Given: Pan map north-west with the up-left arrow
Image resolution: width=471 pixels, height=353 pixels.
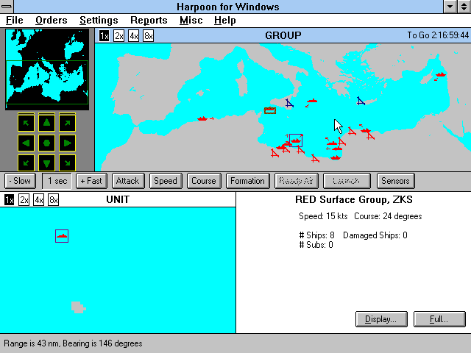Looking at the screenshot, I should pyautogui.click(x=26, y=123).
